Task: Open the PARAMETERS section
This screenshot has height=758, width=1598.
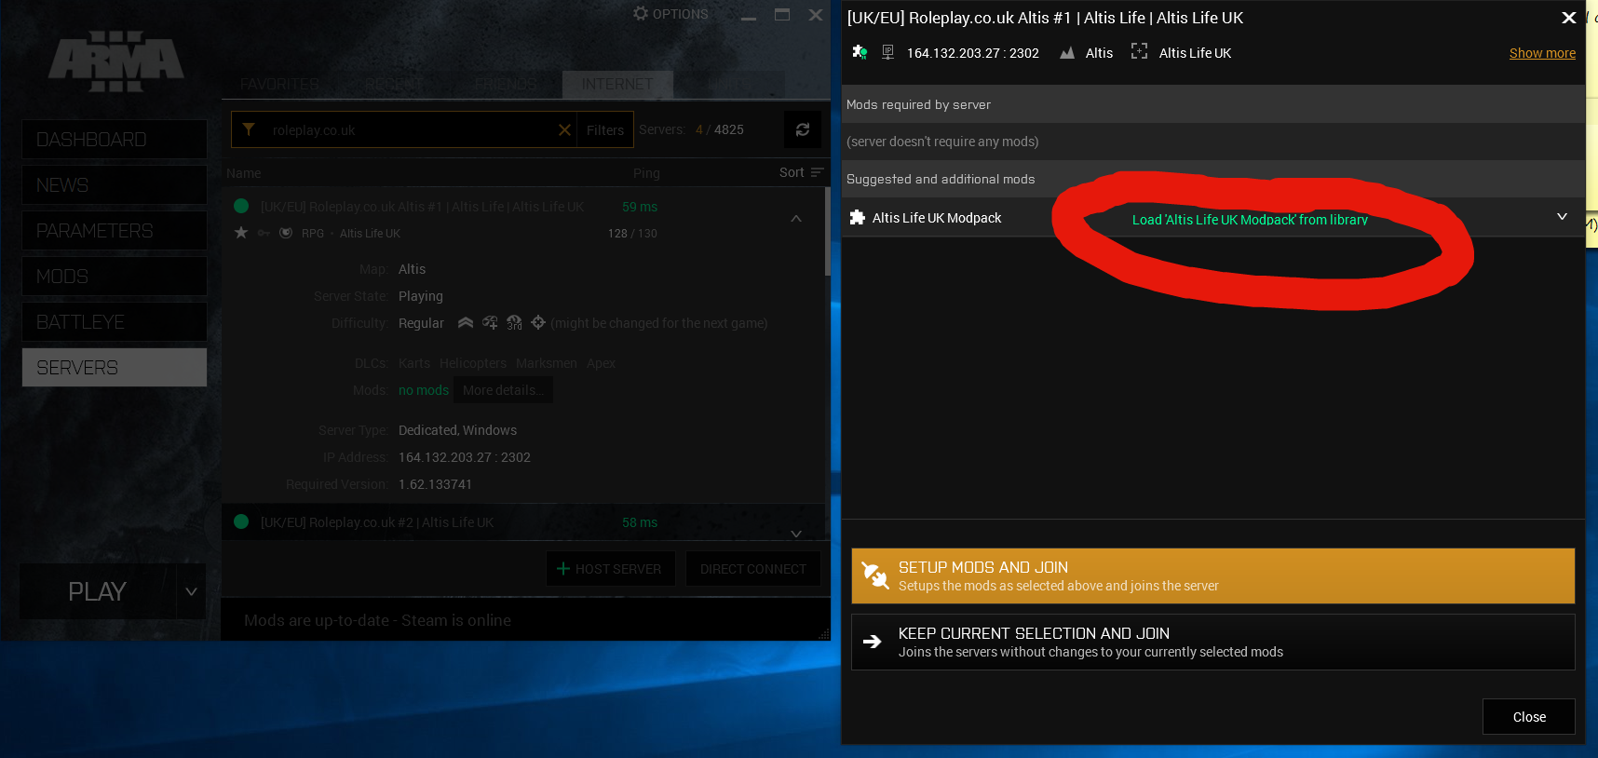Action: tap(115, 231)
